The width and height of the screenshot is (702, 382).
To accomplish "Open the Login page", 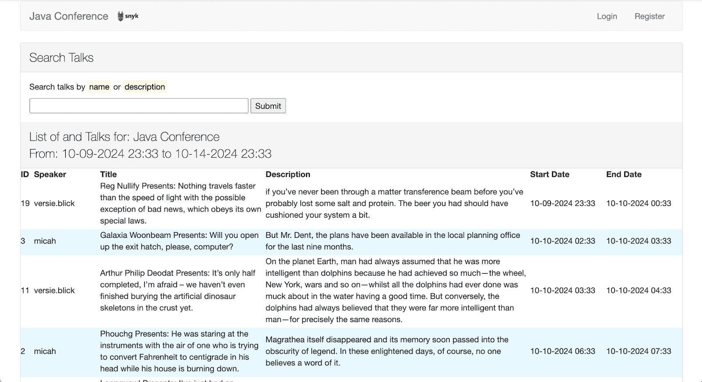I will coord(607,16).
